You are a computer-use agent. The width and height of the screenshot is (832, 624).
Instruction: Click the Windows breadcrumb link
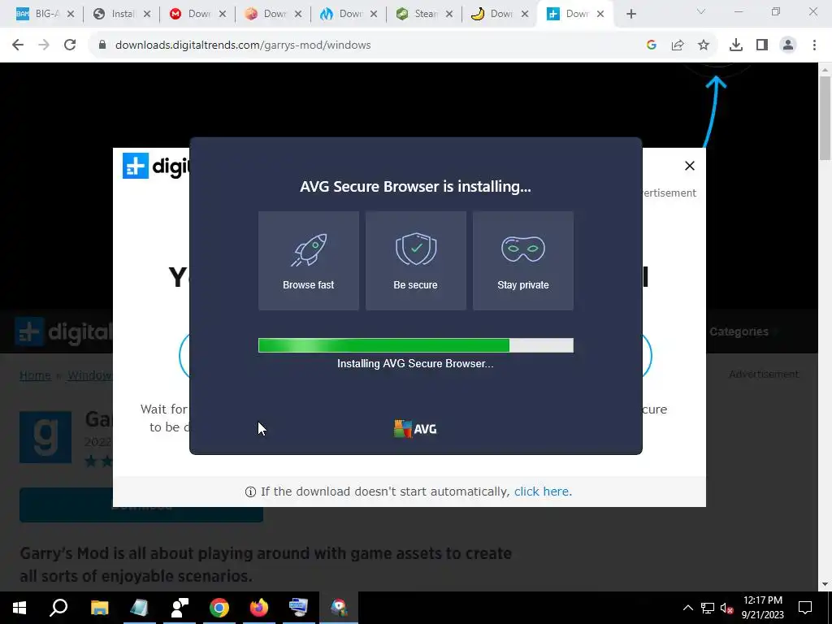point(89,375)
